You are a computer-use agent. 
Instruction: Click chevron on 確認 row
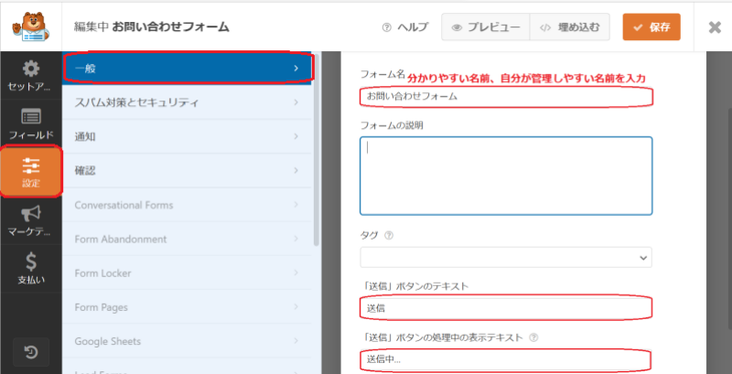(296, 171)
